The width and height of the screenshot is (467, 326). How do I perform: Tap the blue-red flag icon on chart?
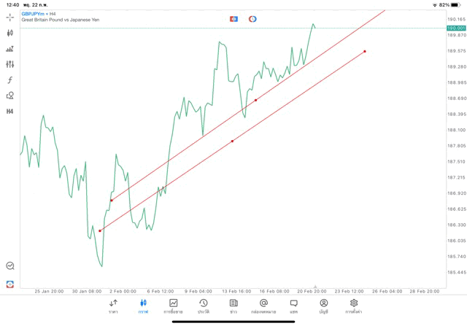pyautogui.click(x=233, y=18)
